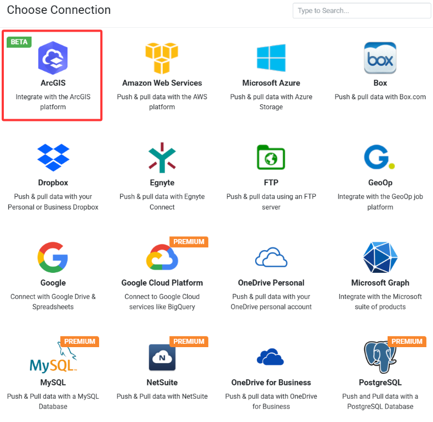This screenshot has width=433, height=422.
Task: Click the ArcGIS title link
Action: [x=53, y=83]
